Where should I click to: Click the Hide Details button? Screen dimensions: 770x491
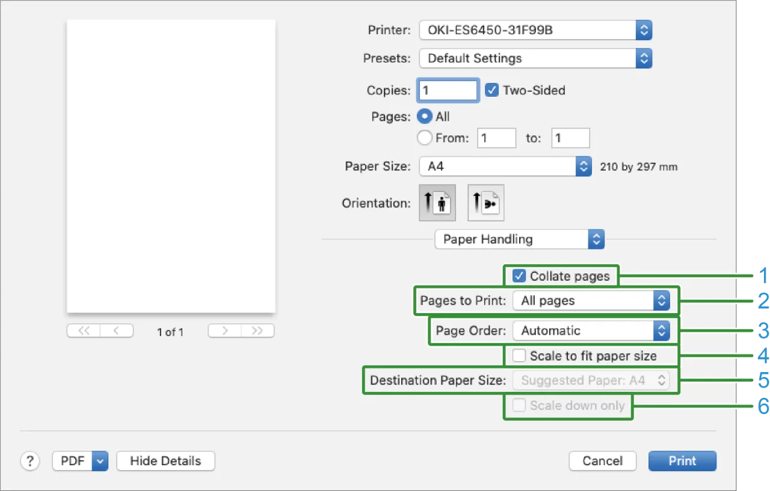pyautogui.click(x=165, y=461)
